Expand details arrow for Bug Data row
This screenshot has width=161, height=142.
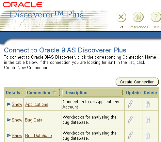(8, 120)
